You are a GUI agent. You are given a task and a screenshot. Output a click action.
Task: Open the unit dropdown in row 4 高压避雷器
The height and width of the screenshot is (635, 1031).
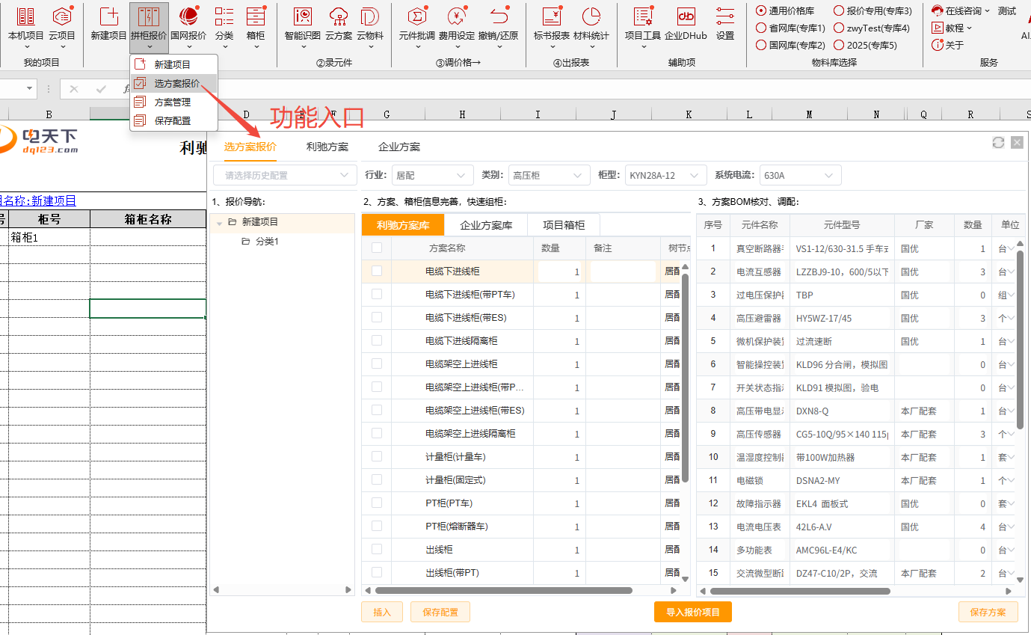[1011, 318]
